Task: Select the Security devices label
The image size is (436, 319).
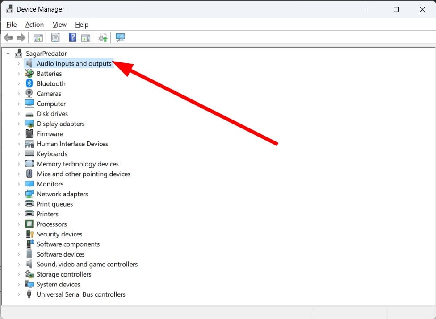Action: click(59, 234)
